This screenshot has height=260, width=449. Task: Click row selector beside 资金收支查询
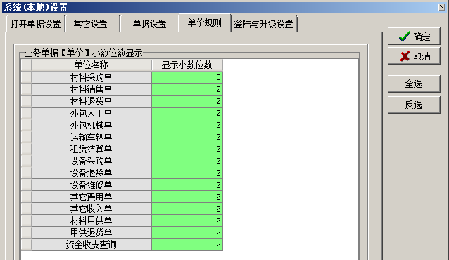tap(26, 245)
